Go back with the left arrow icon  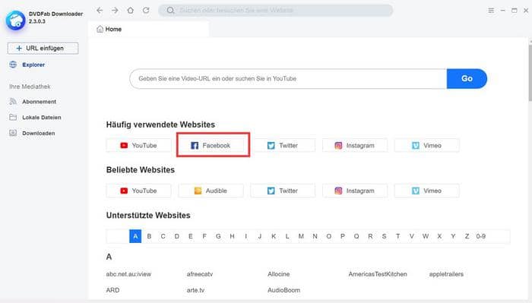coord(100,10)
